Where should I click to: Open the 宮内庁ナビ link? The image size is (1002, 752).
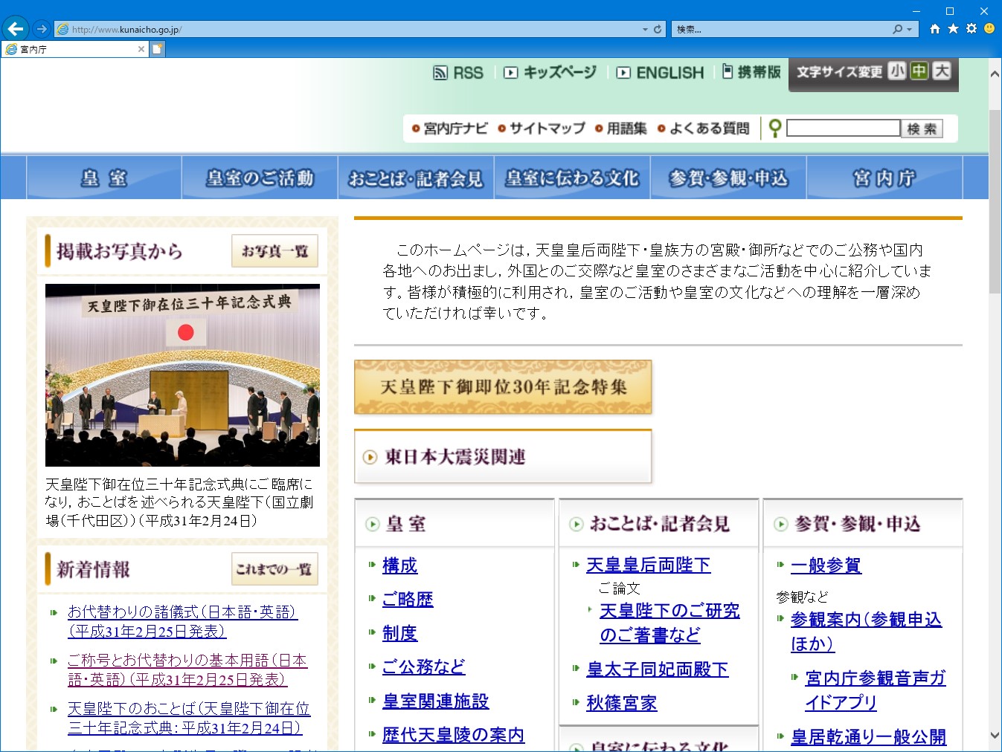click(450, 129)
